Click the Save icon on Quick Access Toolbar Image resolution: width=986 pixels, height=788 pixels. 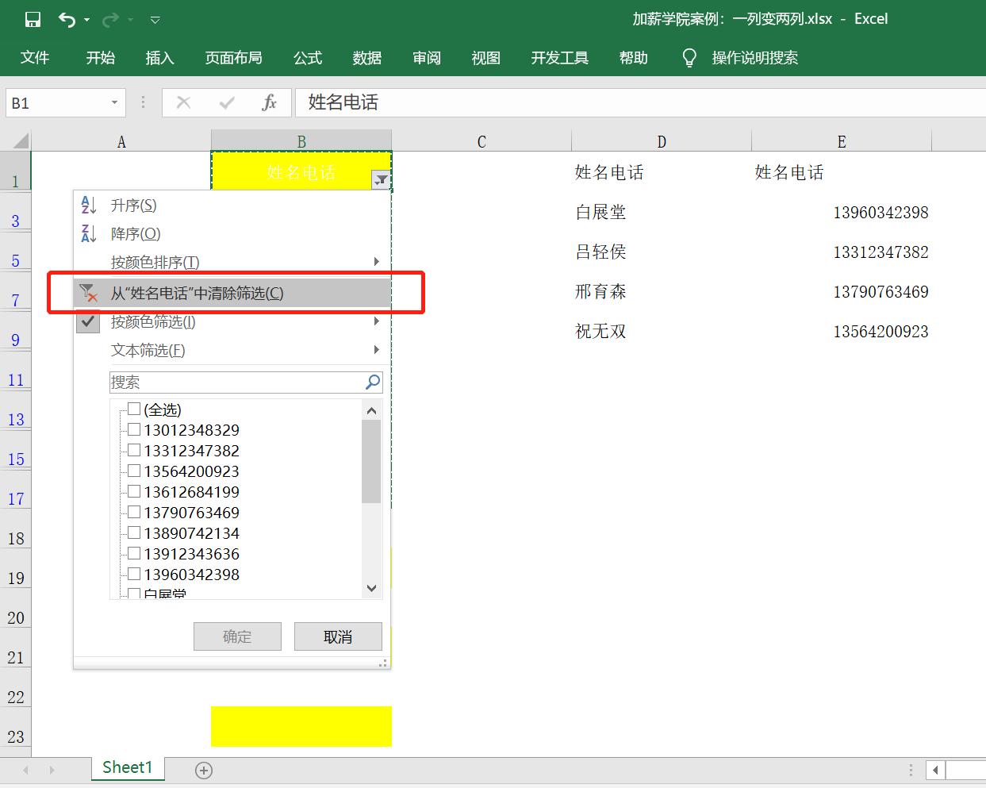(x=32, y=19)
